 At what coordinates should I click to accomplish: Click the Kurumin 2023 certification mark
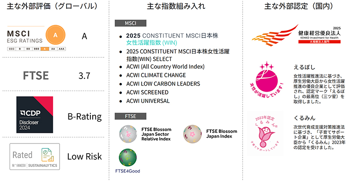point(265,133)
